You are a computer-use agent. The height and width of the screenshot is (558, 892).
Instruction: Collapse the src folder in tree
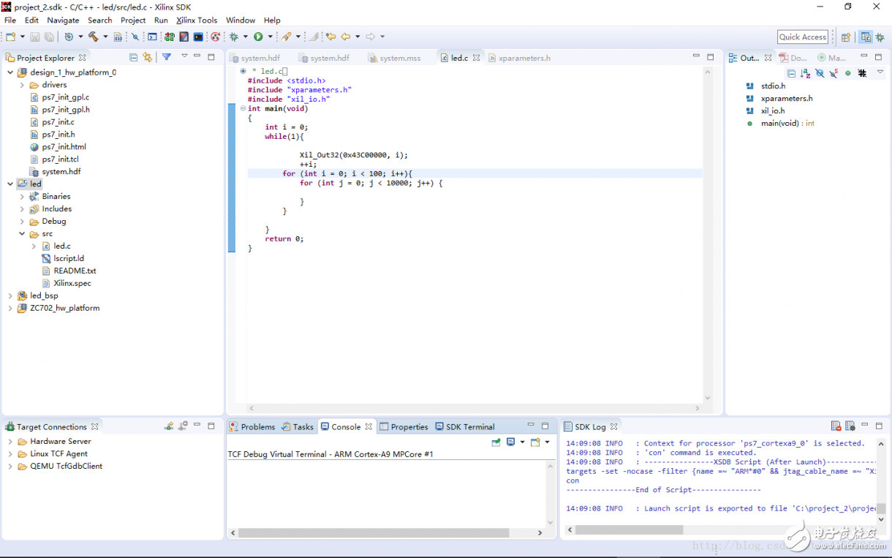pyautogui.click(x=22, y=234)
